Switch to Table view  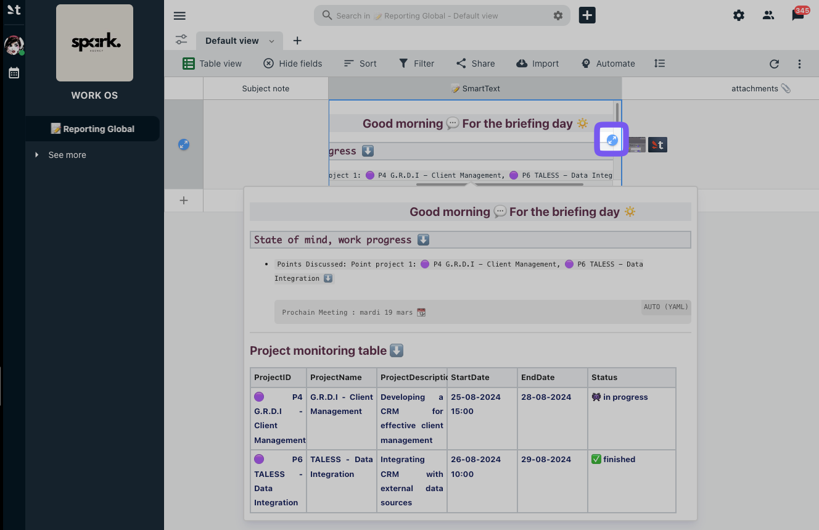point(212,64)
